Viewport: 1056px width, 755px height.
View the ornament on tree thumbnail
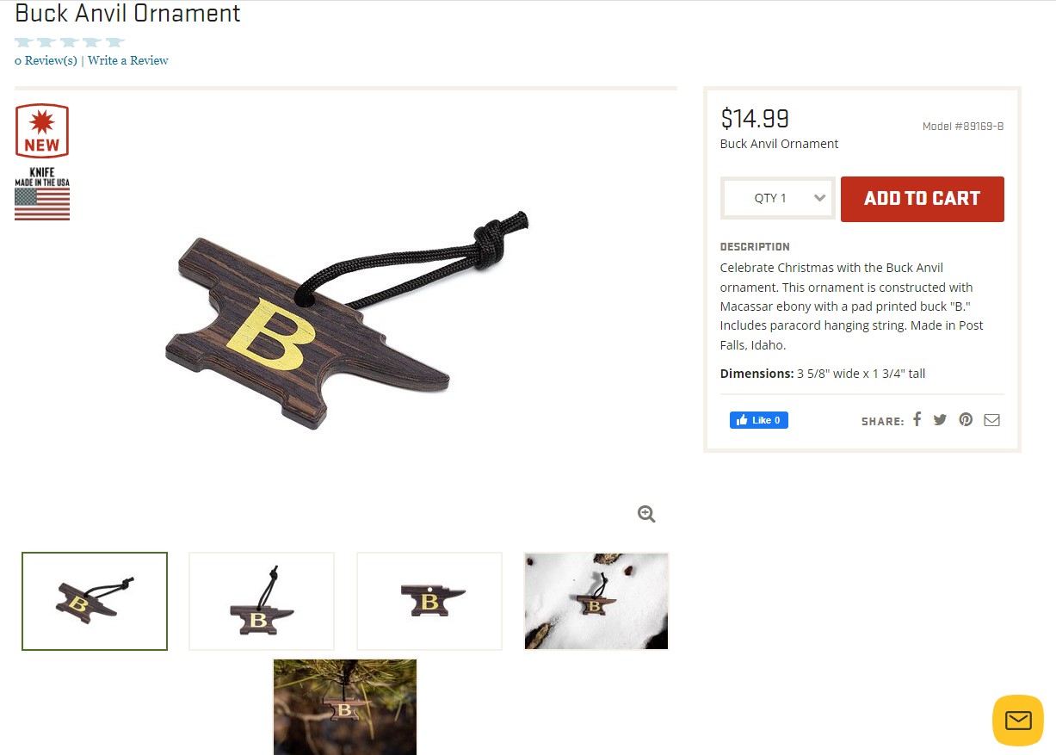(x=345, y=707)
